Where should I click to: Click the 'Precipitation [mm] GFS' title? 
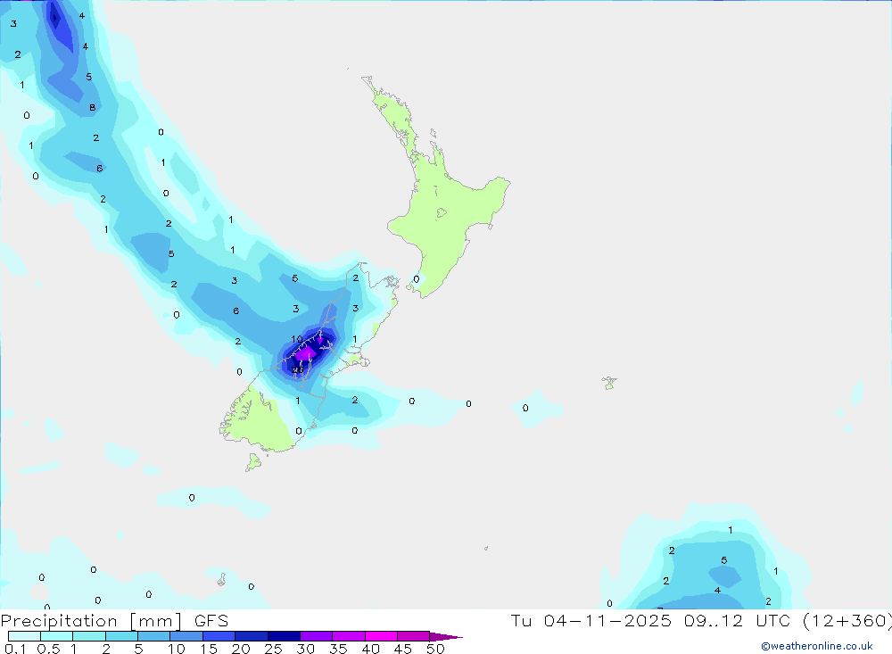coord(114,620)
